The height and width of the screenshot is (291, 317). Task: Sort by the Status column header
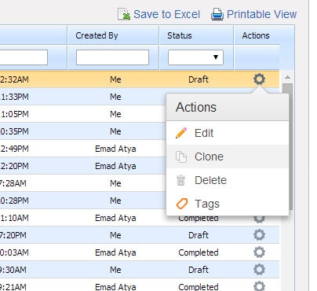(x=180, y=35)
